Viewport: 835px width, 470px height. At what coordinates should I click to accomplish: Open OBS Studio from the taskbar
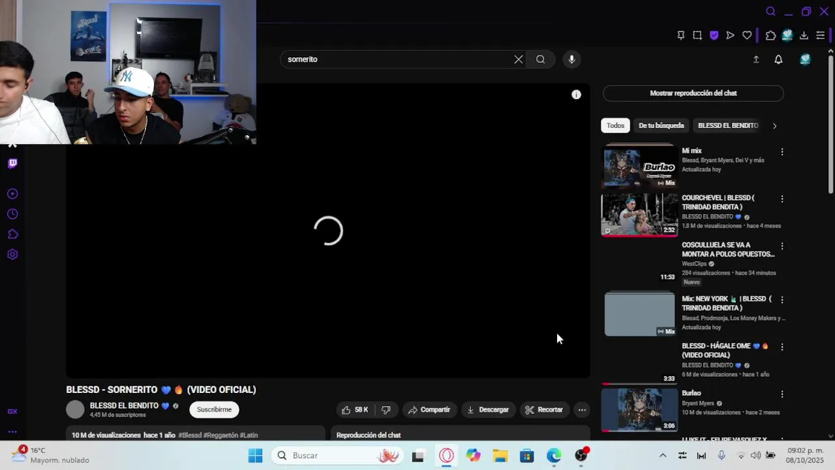[x=581, y=456]
